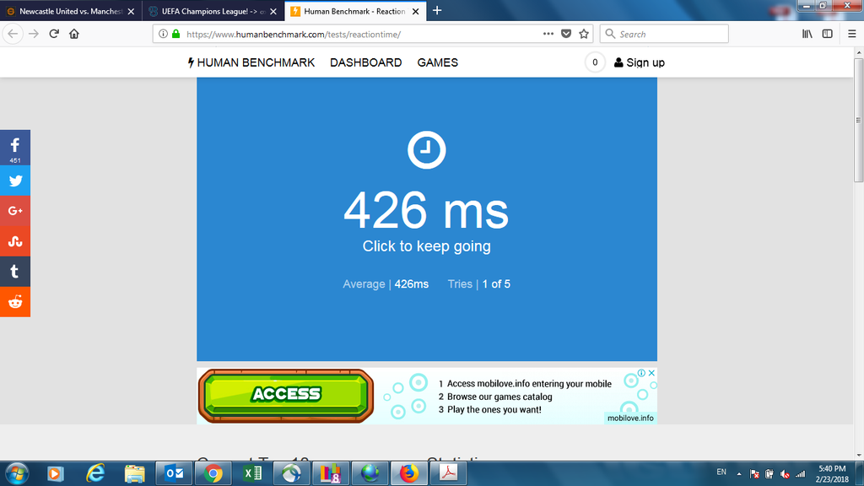Close the Newcastle United tab

131,11
